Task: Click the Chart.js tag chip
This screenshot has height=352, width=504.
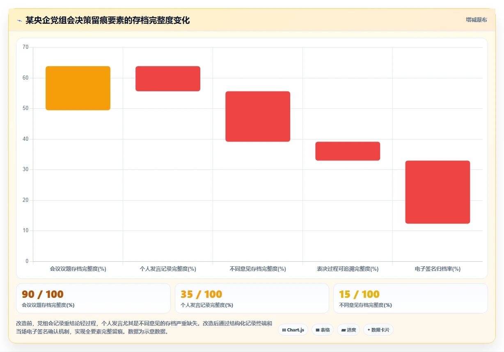Action: click(293, 330)
